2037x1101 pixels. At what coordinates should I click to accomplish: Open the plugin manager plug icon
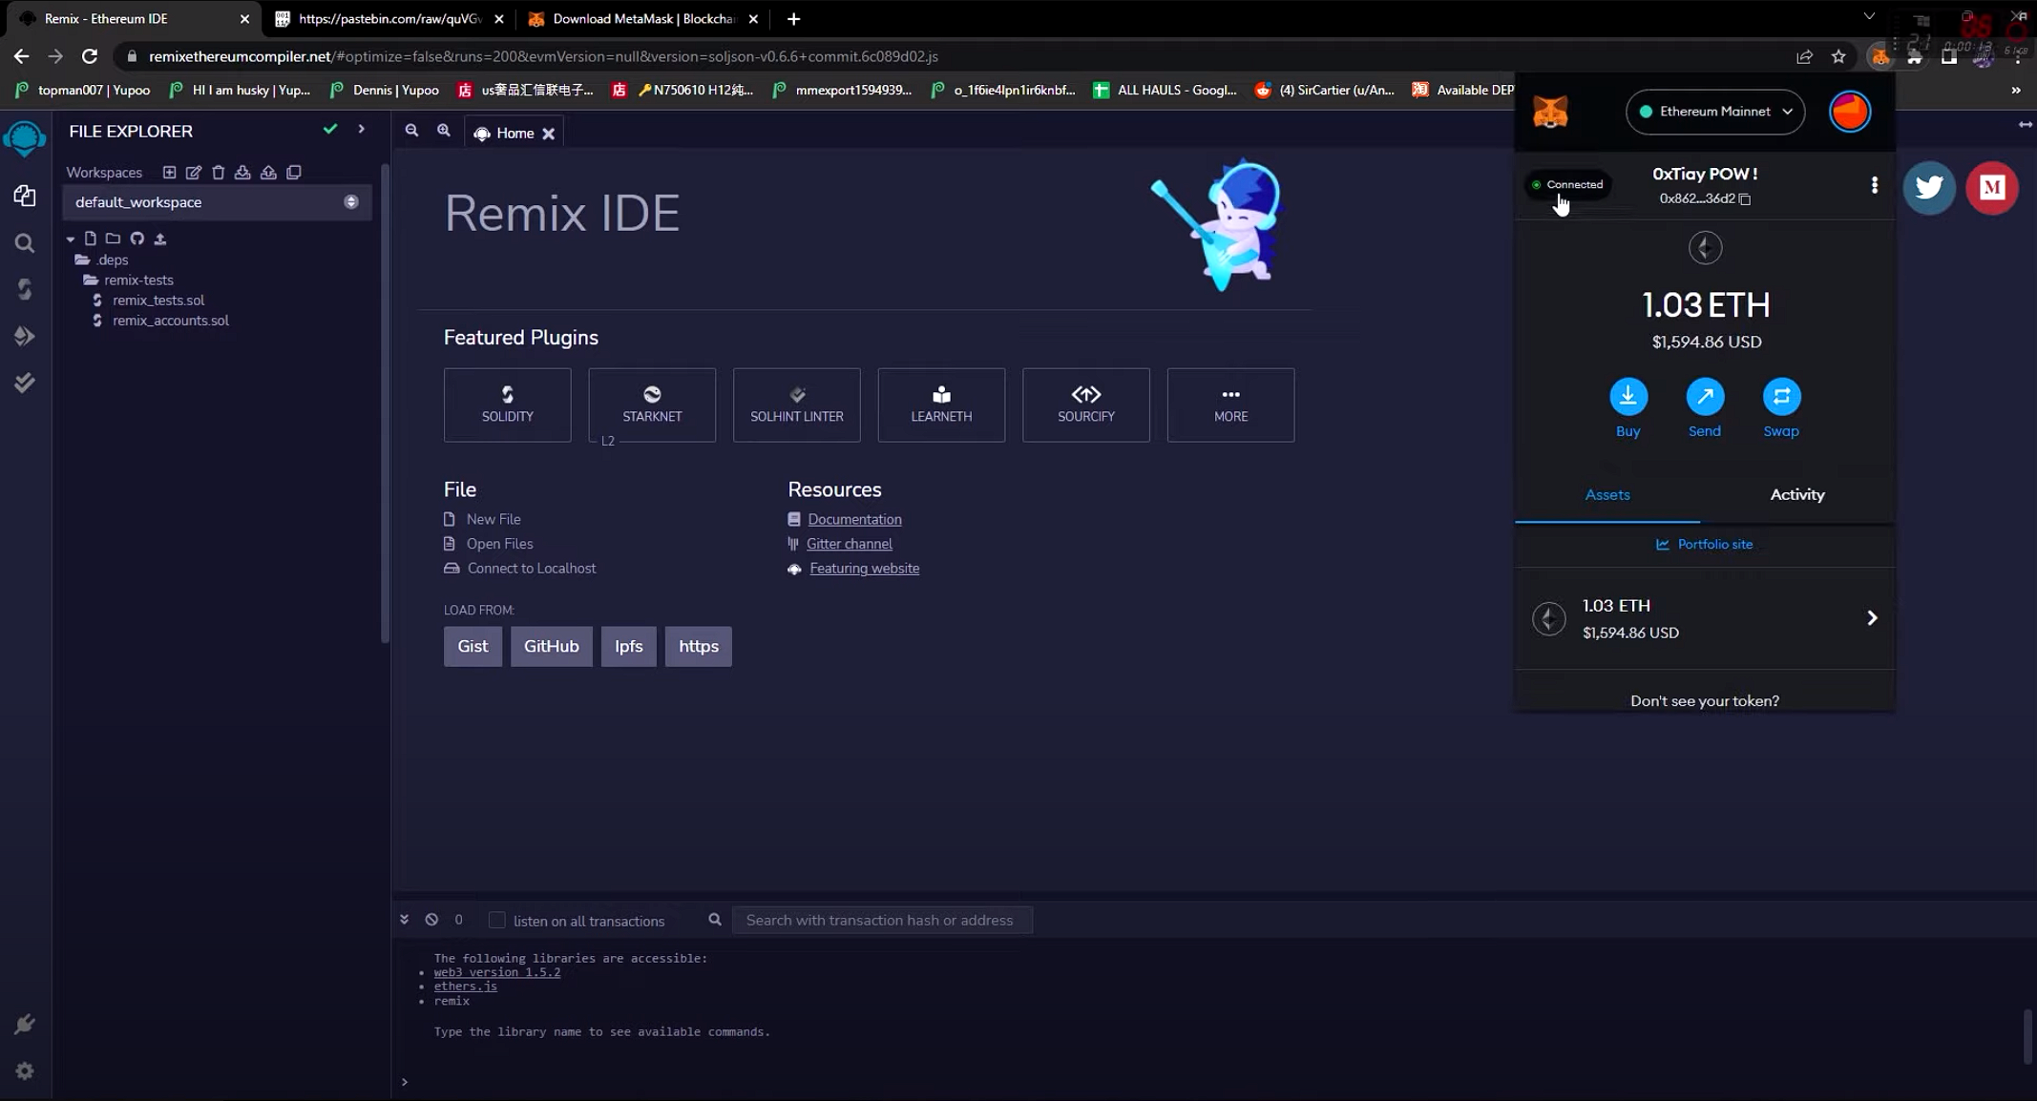25,1024
